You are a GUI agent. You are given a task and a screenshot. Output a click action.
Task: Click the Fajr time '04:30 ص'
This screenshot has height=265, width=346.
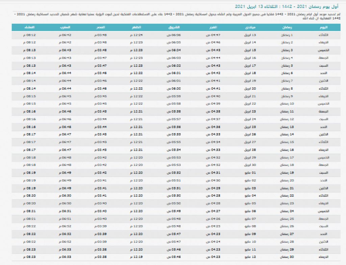[x=213, y=180]
